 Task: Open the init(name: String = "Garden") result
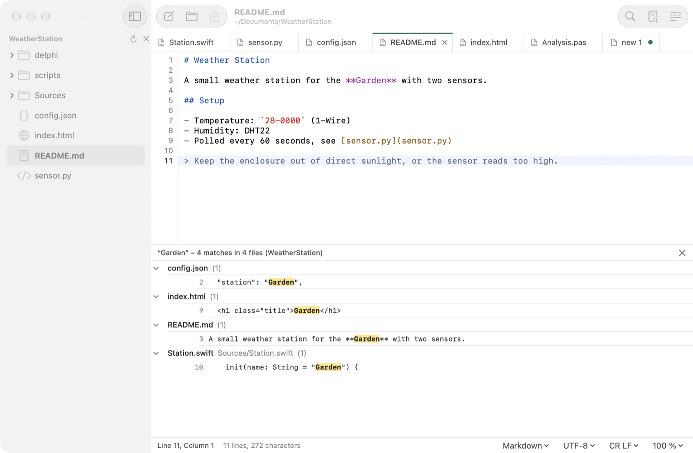pos(422,367)
